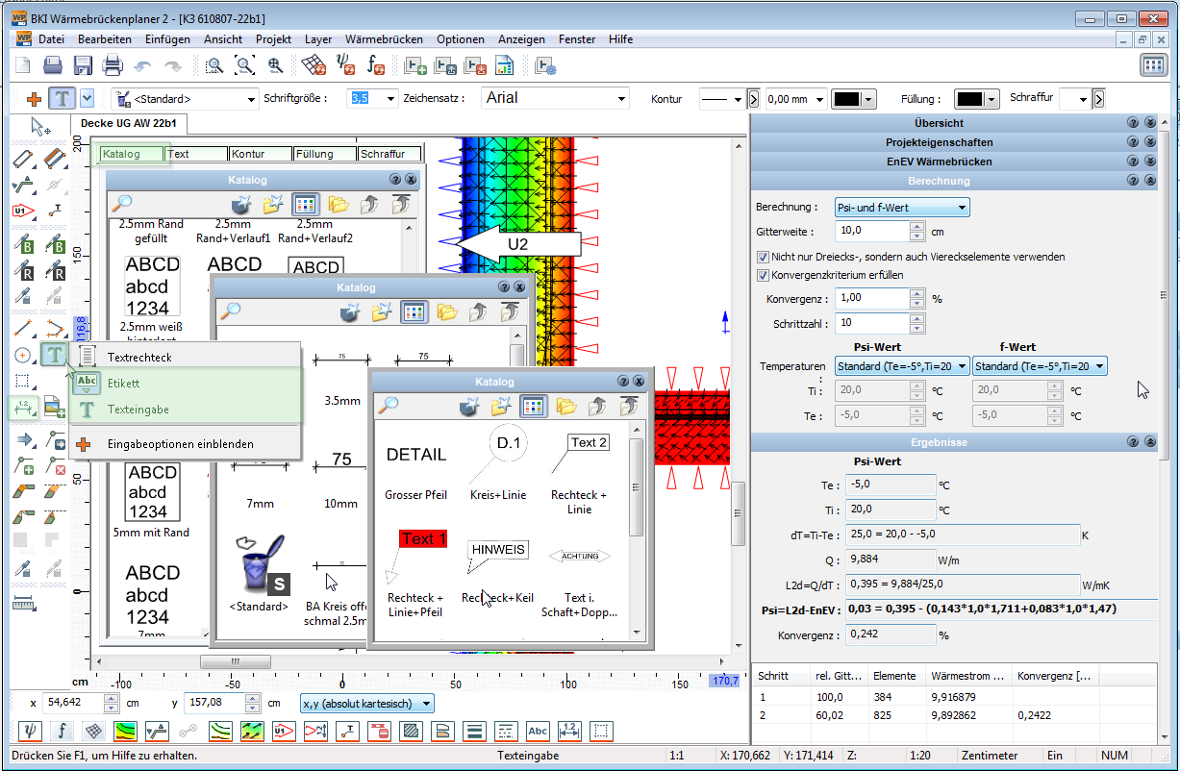The image size is (1180, 771).
Task: Click the f-value calculation icon in top toolbar
Action: (x=376, y=65)
